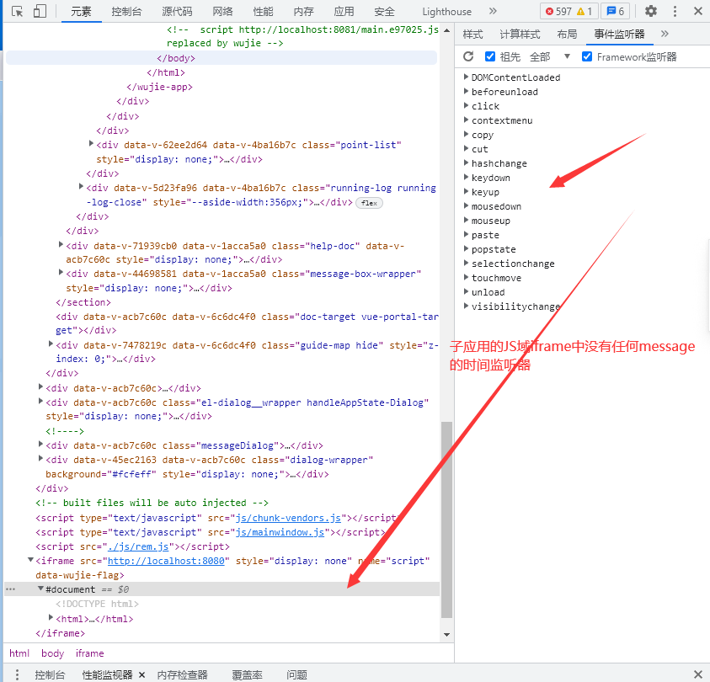The image size is (710, 682).
Task: Click the warnings triangle indicator
Action: 583,11
